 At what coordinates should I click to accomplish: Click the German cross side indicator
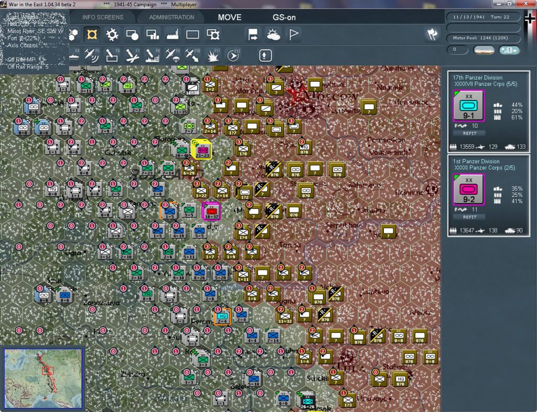530,18
